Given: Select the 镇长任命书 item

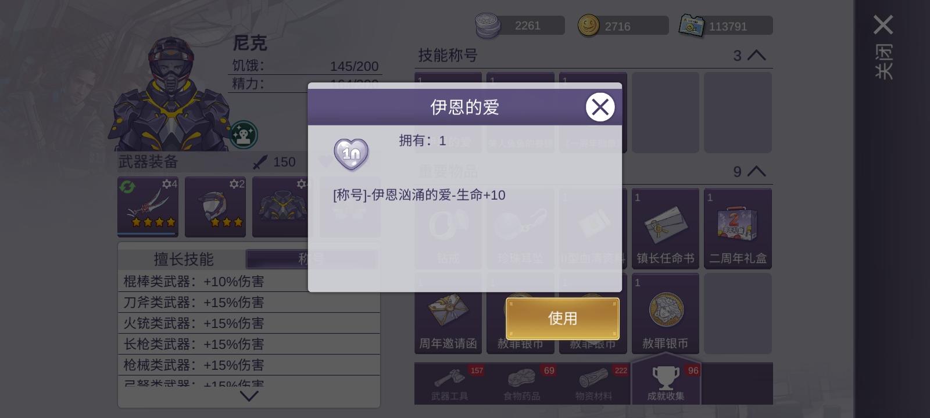Looking at the screenshot, I should (x=666, y=228).
